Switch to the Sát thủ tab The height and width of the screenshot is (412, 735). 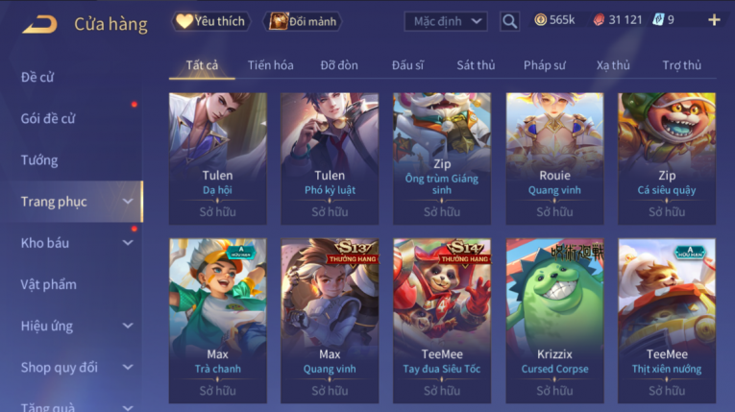[476, 65]
